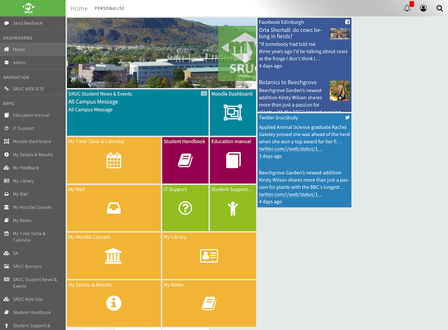Click the speech bubble icon beside Send feedback

[6, 23]
